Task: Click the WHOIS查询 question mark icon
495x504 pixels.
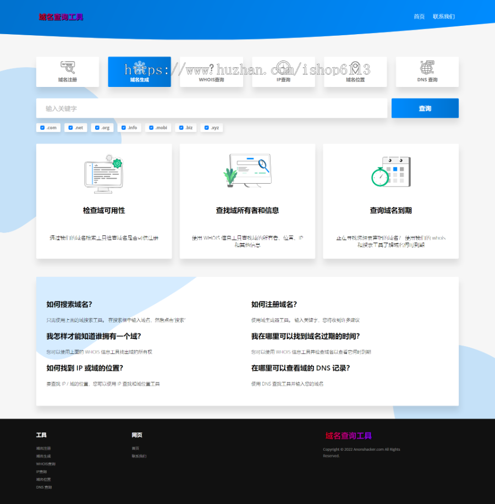Action: coord(211,68)
